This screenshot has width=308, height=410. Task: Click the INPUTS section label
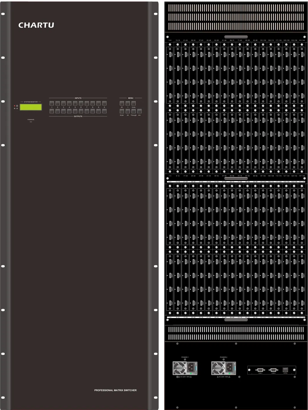click(x=77, y=98)
